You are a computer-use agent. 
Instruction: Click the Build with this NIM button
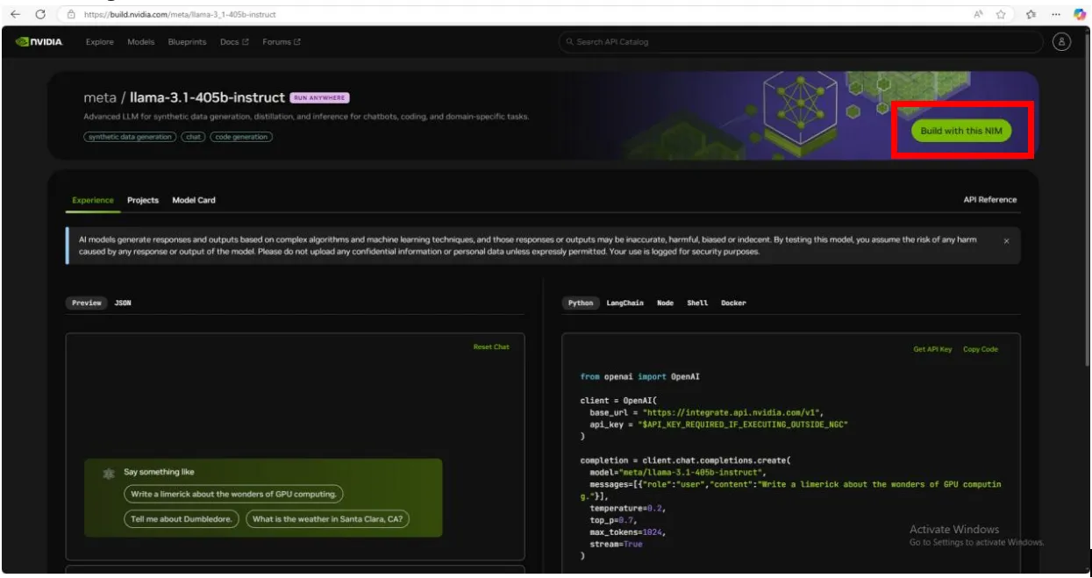point(961,131)
